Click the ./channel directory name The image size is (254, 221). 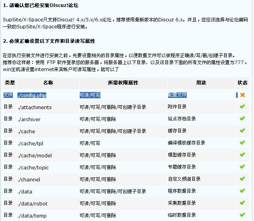point(29,179)
